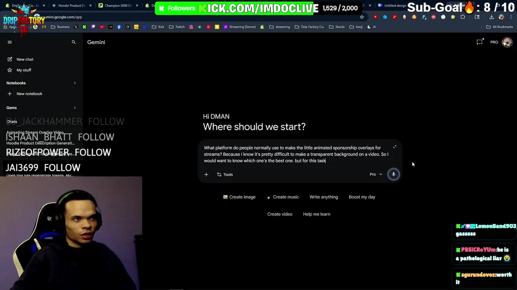The image size is (517, 290).
Task: Click the 'Gems' sidebar heading
Action: 11,108
